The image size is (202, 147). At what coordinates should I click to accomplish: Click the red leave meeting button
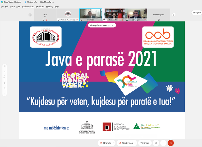tap(171, 143)
